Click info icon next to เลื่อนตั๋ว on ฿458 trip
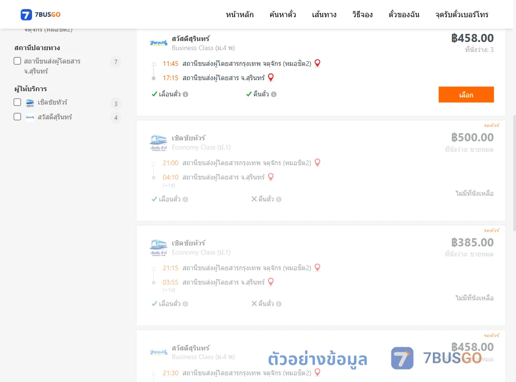This screenshot has height=382, width=516. click(185, 94)
